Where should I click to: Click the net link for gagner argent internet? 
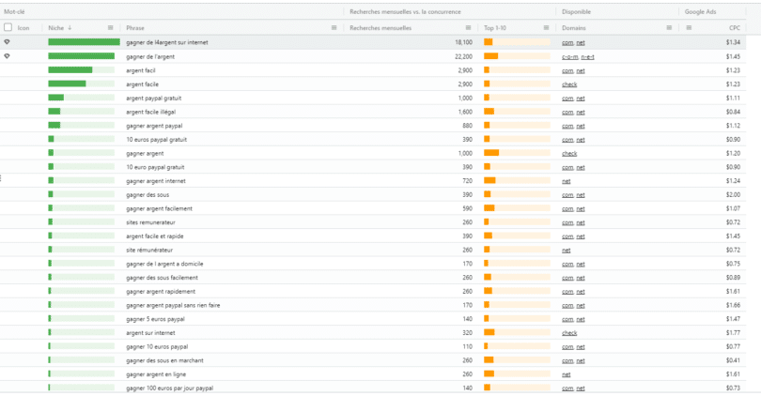pos(566,181)
